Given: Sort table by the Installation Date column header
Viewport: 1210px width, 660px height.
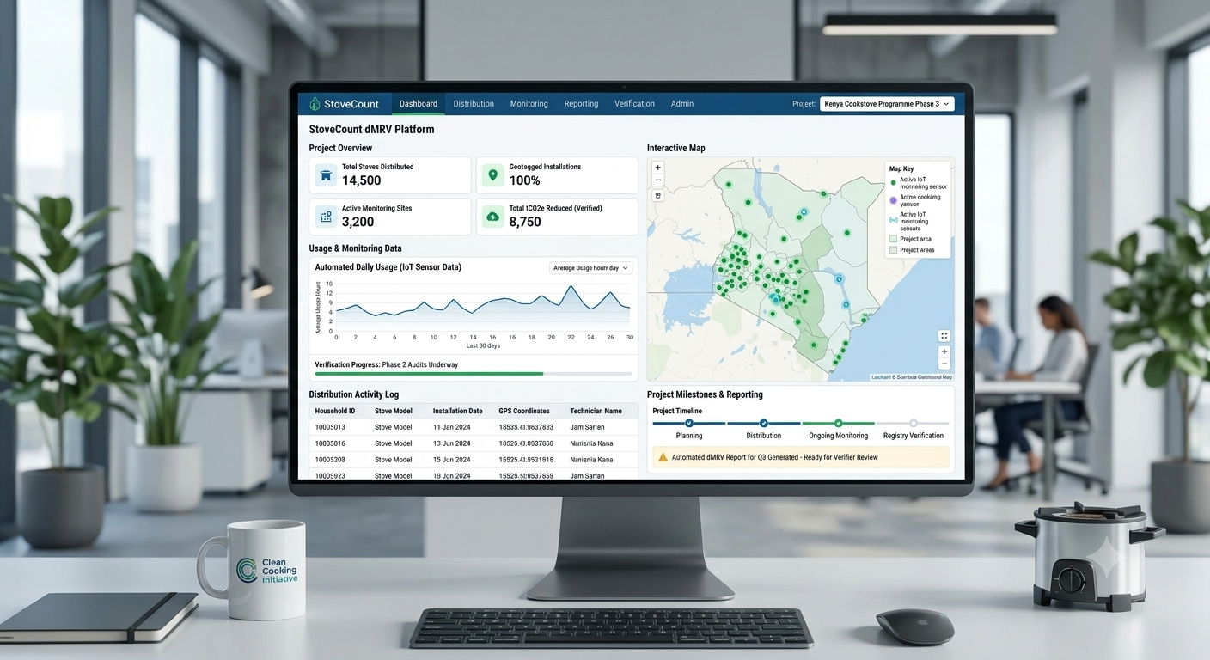Looking at the screenshot, I should [457, 411].
